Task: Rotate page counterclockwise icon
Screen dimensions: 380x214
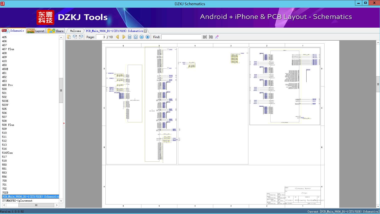Action: 81,37
